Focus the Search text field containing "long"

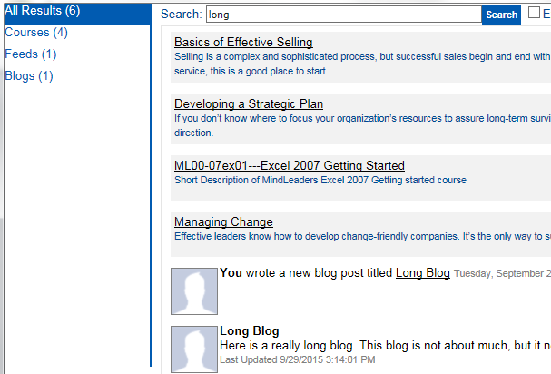coord(344,15)
